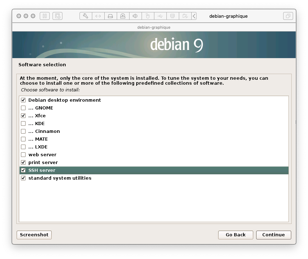The image size is (308, 259).
Task: Enable the GNOME desktop checkbox
Action: [23, 108]
